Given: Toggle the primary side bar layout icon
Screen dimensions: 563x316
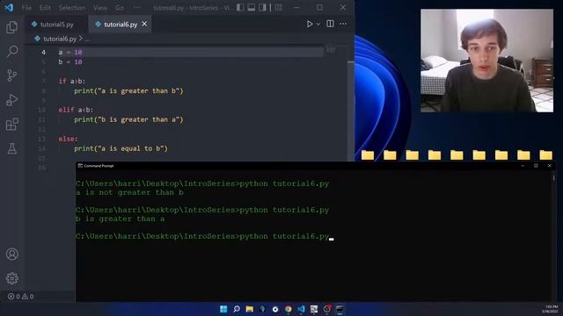Looking at the screenshot, I should coord(240,7).
